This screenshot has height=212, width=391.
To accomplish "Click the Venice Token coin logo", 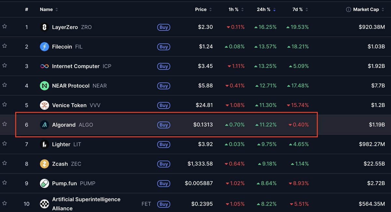I will coord(44,105).
